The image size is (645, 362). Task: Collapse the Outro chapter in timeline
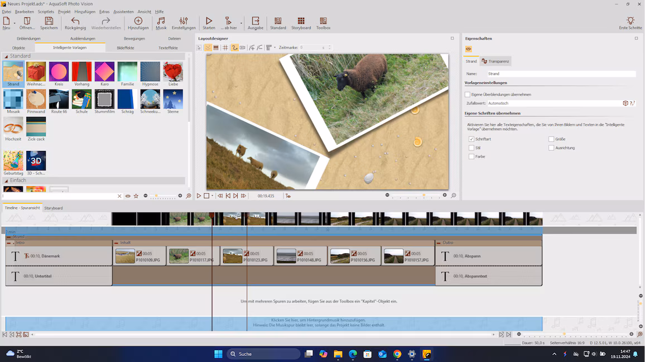(439, 243)
